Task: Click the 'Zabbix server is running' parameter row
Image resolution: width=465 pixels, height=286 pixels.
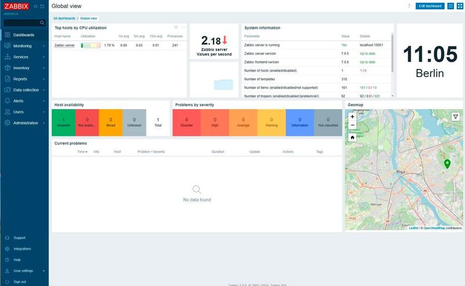Action: (316, 45)
